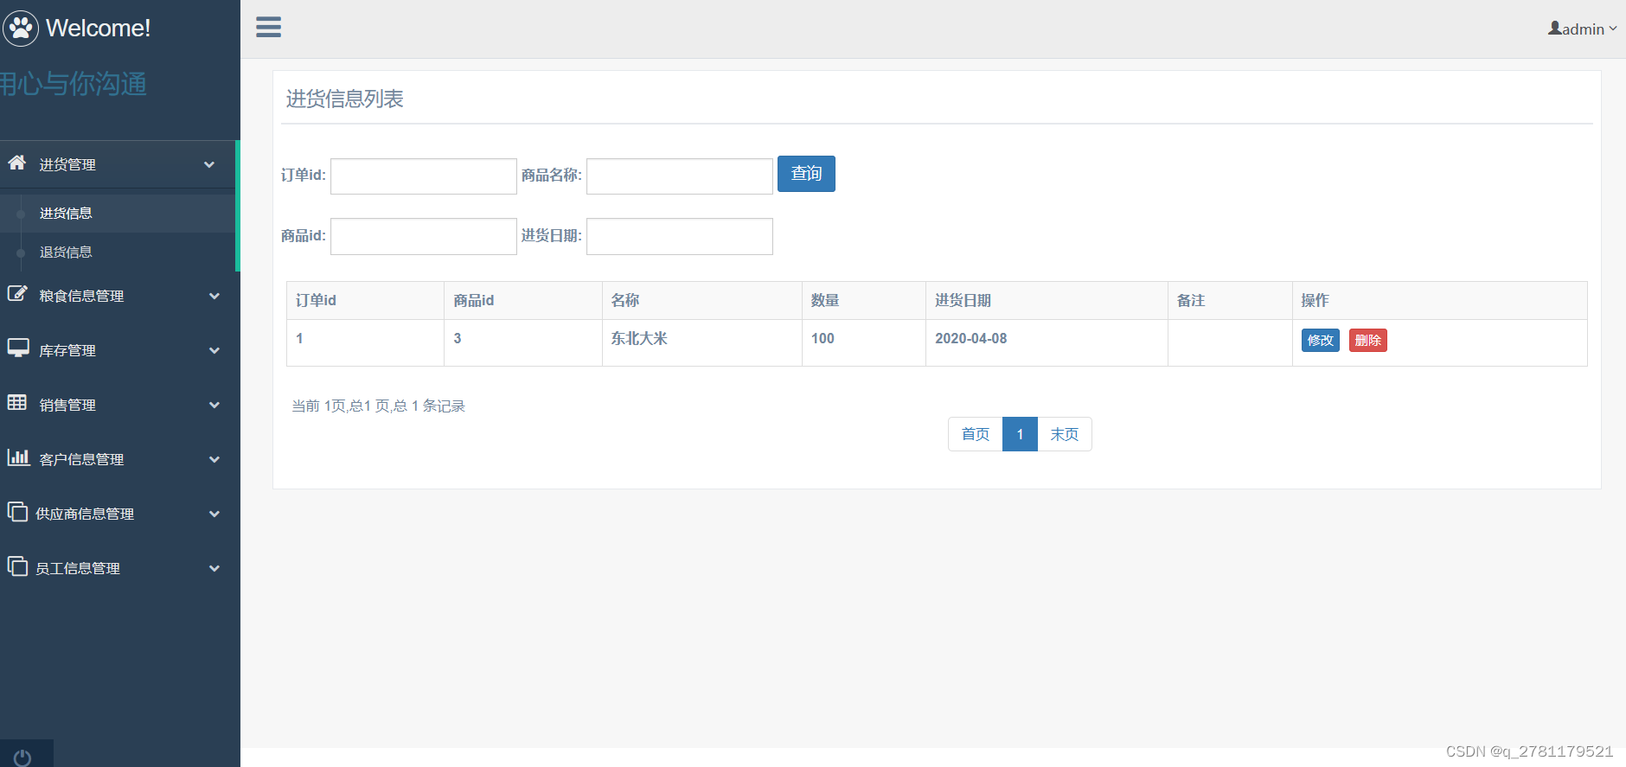The height and width of the screenshot is (767, 1626).
Task: Click the paw logo icon
Action: 21,29
